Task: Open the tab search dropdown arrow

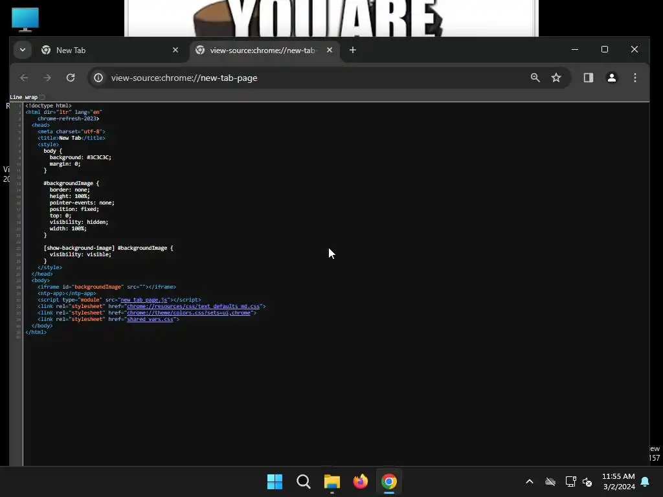Action: tap(23, 50)
